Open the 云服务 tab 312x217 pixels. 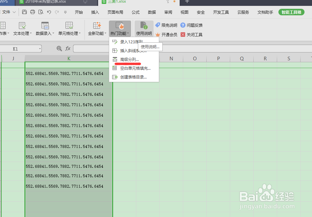pos(243,12)
